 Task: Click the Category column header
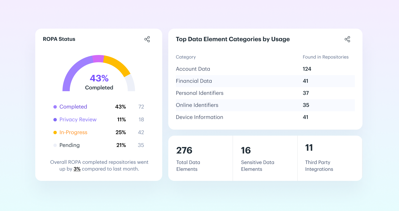point(186,57)
